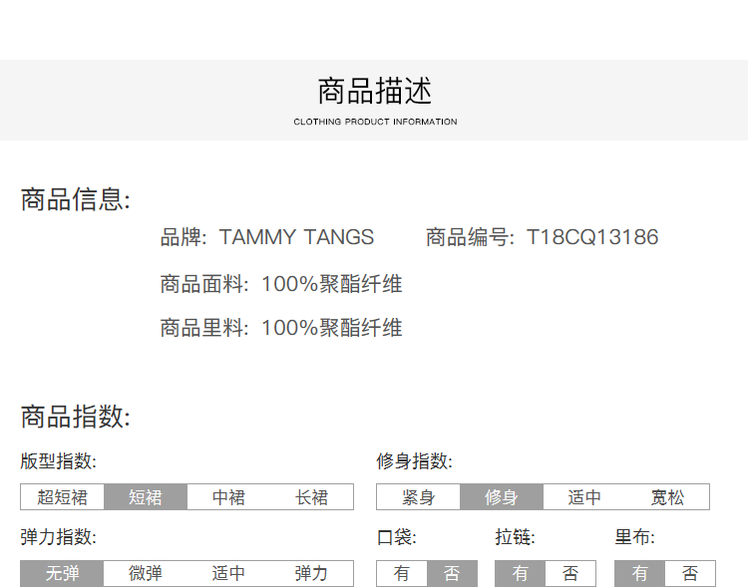Set 拉链 to 否
Image resolution: width=748 pixels, height=587 pixels.
pos(570,573)
